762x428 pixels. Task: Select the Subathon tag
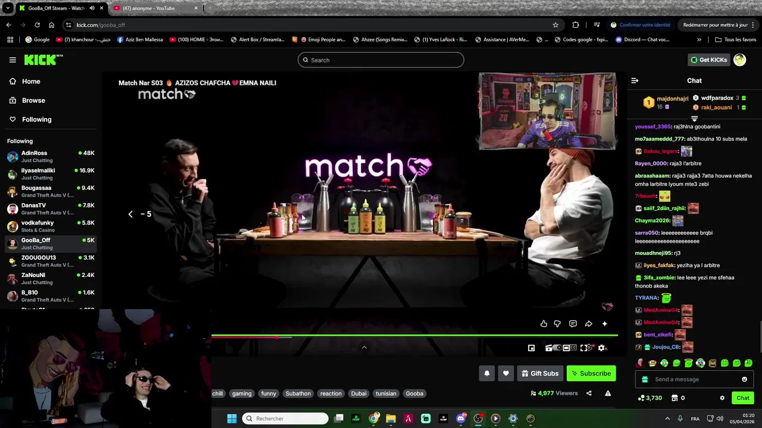(298, 394)
